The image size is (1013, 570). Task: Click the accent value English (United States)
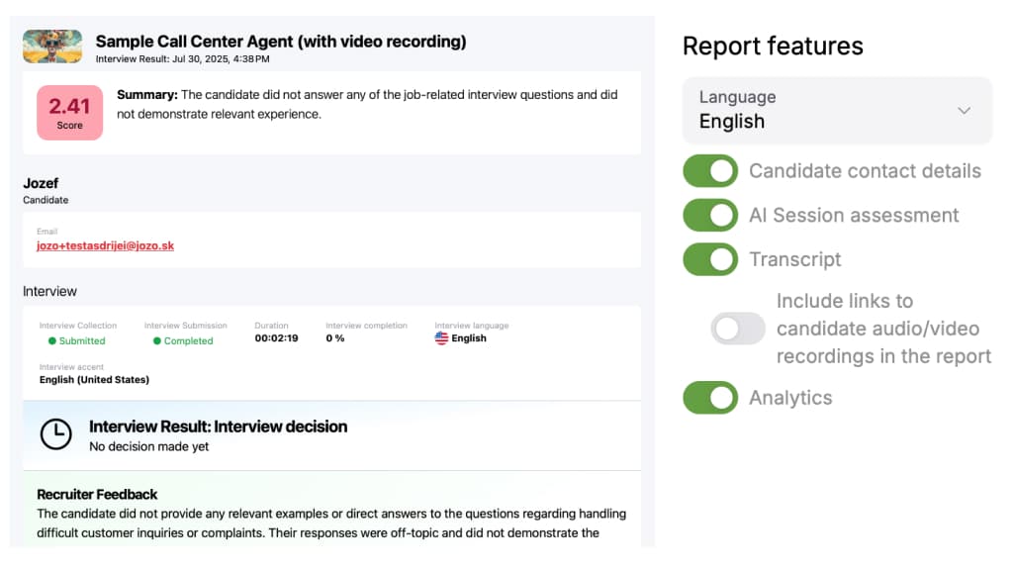click(94, 380)
